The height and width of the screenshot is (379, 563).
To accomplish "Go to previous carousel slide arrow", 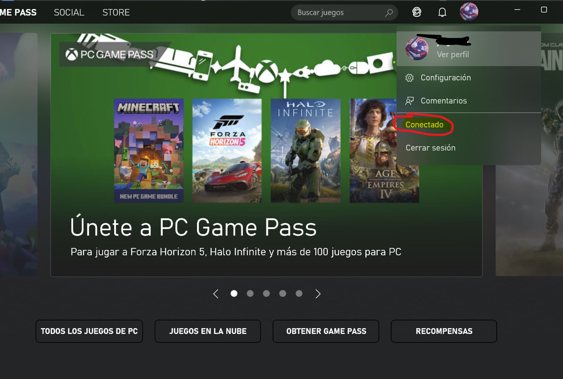I will (x=216, y=294).
